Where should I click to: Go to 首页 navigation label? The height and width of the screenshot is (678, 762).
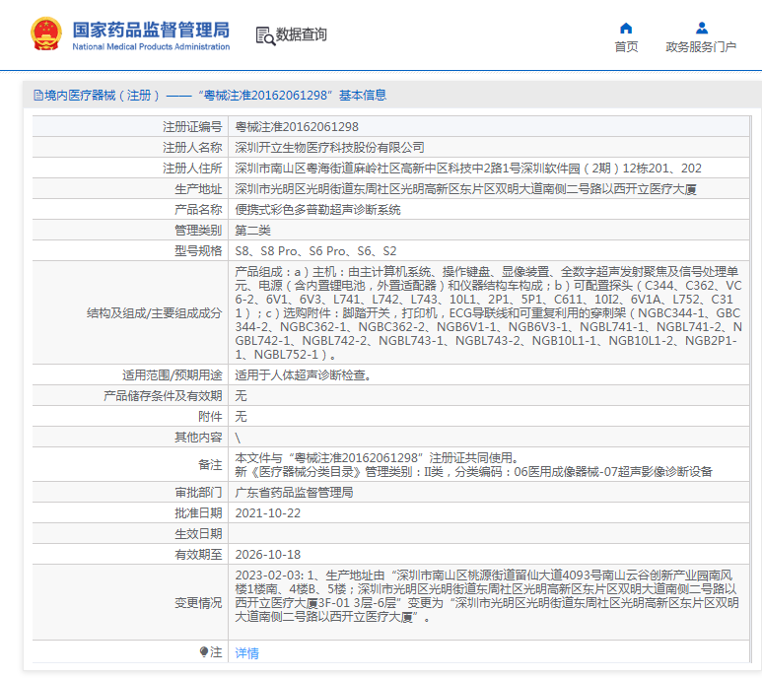626,46
